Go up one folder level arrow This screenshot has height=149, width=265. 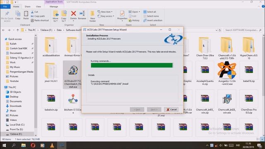[x=17, y=30]
